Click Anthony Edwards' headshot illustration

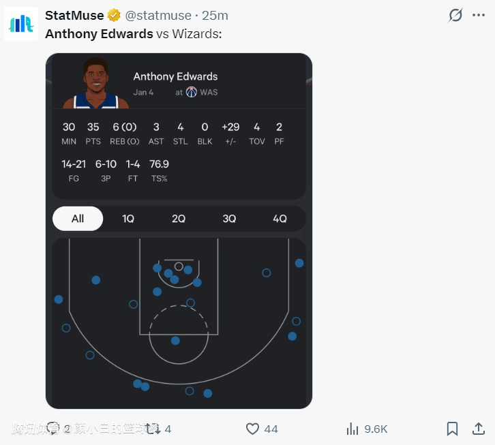96,84
